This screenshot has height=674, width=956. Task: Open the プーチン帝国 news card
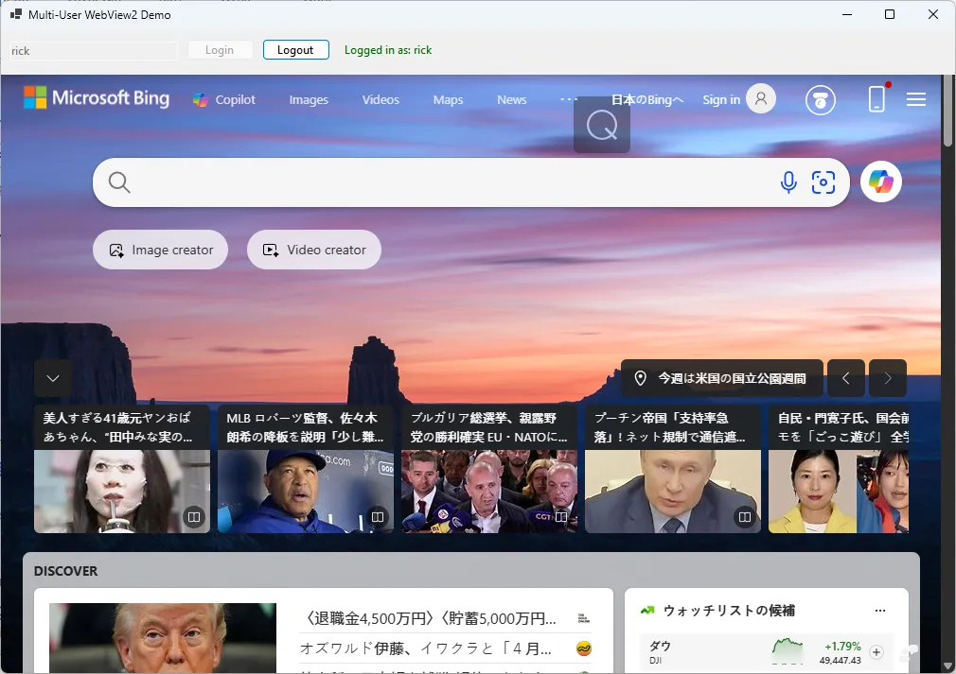(673, 469)
